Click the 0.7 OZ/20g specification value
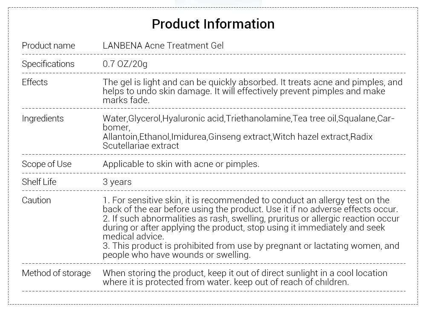This screenshot has width=426, height=314. 125,64
